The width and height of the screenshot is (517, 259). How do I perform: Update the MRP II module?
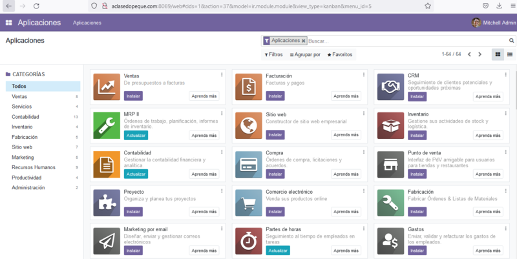point(136,136)
